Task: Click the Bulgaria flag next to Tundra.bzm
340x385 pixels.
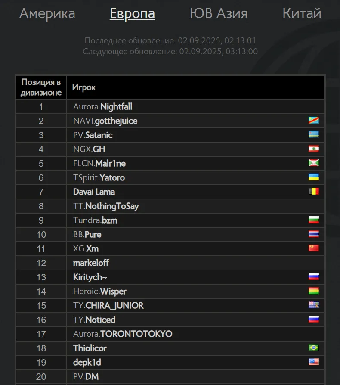Action: (313, 220)
